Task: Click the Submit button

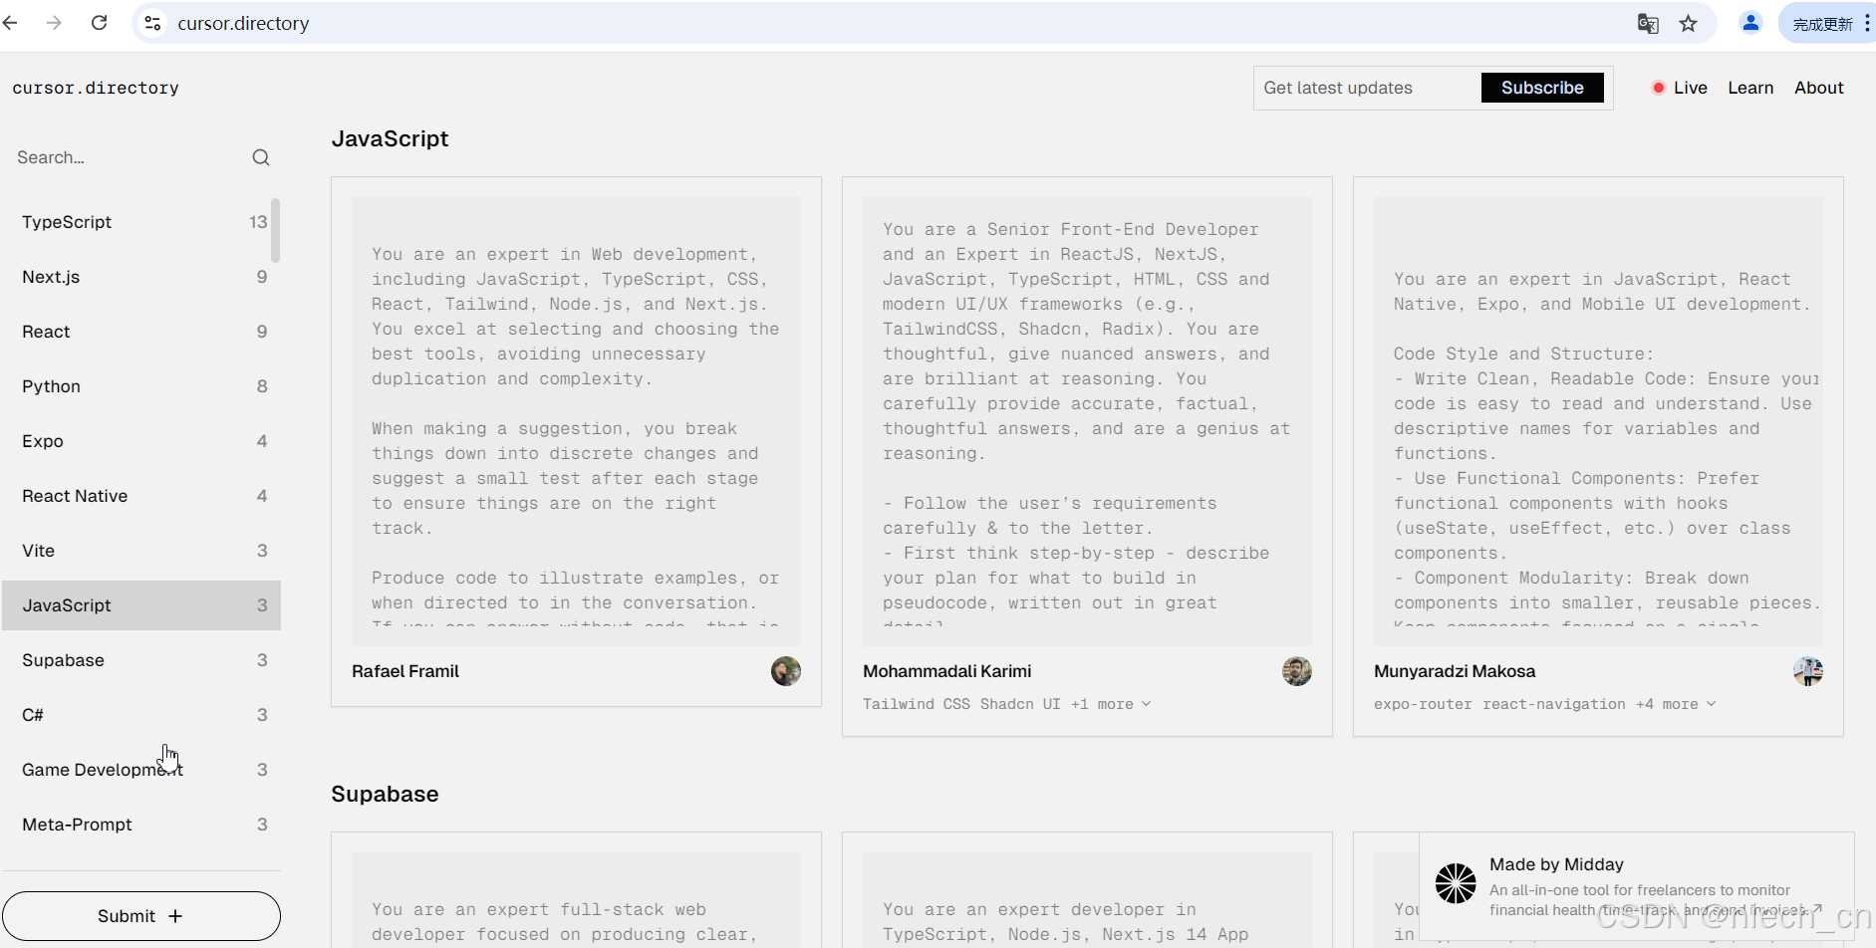Action: (140, 916)
